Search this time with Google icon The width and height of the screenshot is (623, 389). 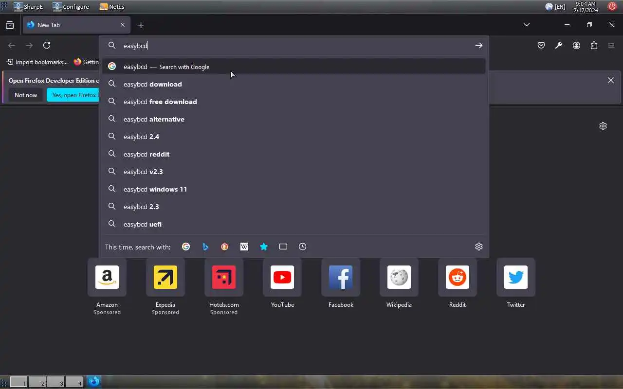186,247
